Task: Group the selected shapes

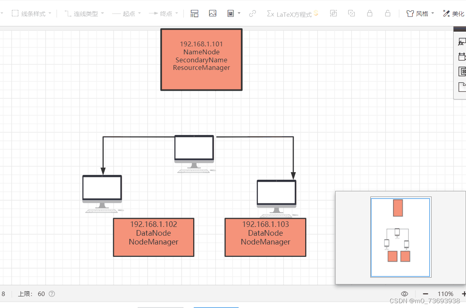Action: 334,13
